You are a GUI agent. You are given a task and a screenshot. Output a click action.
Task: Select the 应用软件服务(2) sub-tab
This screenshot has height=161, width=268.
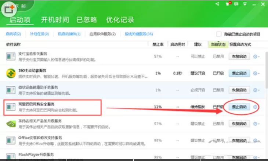pyautogui.click(x=102, y=34)
